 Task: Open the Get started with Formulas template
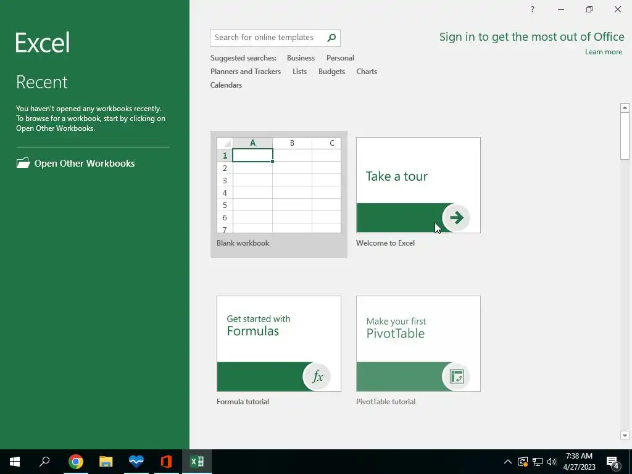(279, 344)
